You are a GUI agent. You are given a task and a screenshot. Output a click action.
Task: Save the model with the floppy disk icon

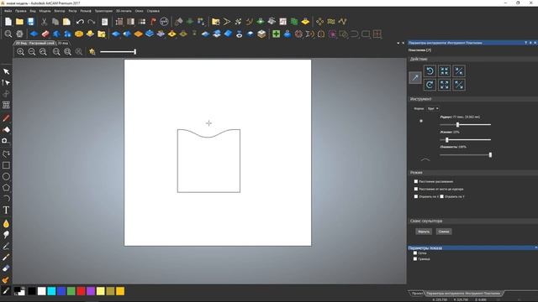(31, 22)
